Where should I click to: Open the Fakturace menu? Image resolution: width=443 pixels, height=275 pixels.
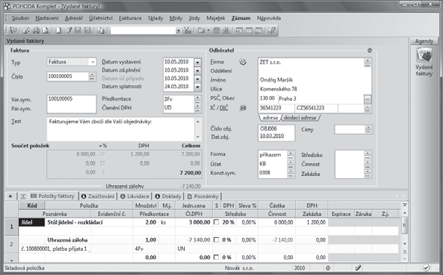[130, 18]
